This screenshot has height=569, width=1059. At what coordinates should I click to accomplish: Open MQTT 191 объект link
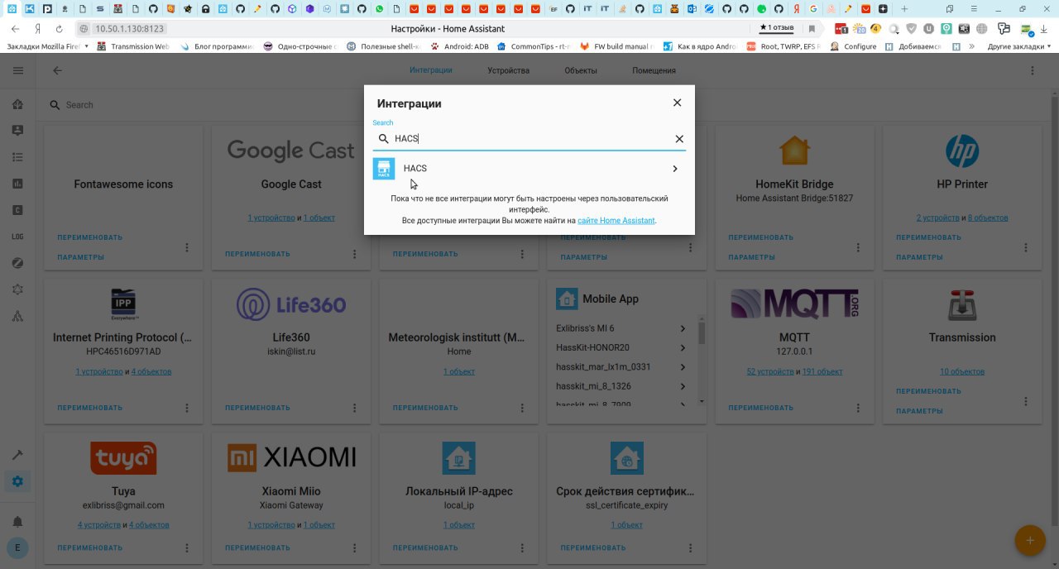pos(822,372)
